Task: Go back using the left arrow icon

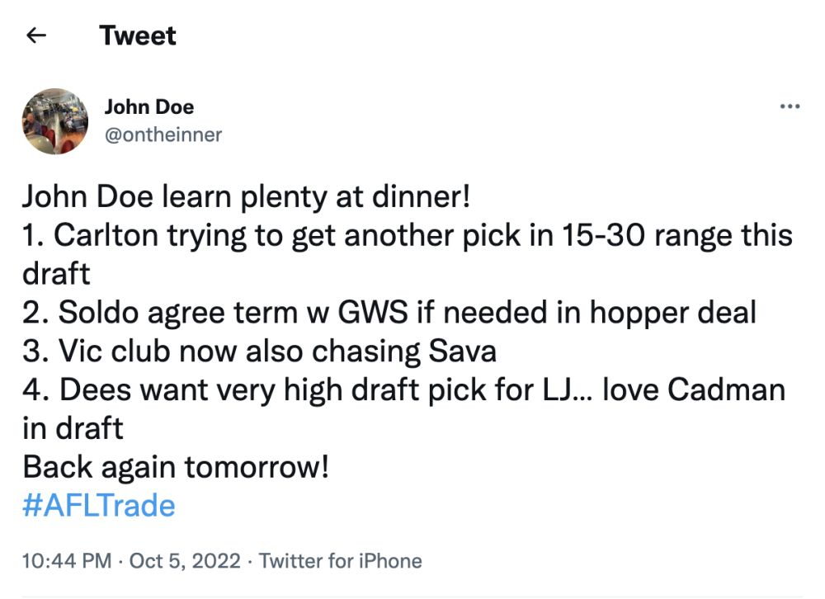Action: click(36, 35)
